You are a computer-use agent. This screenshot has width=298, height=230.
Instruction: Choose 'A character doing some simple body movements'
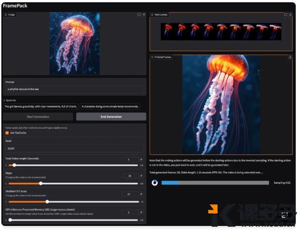[110, 107]
